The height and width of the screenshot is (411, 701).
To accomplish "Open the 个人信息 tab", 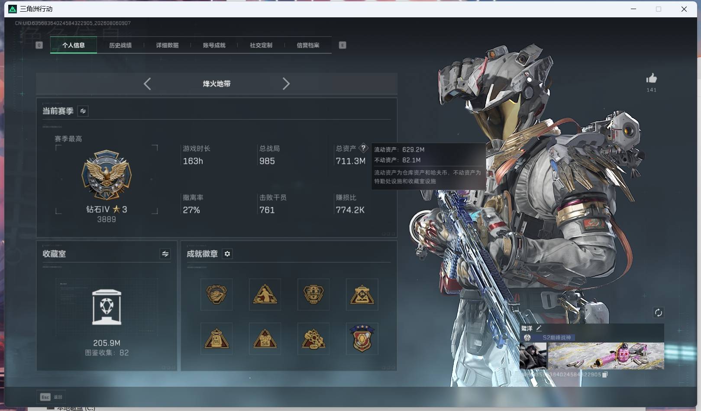I will click(x=74, y=45).
